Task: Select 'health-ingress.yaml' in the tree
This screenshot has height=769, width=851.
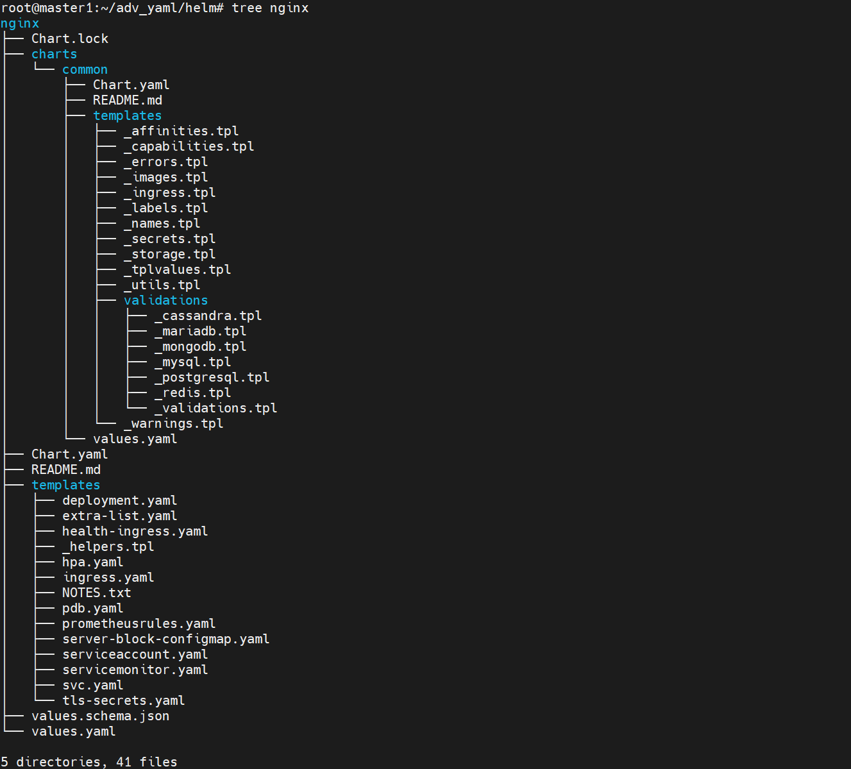Action: (135, 531)
